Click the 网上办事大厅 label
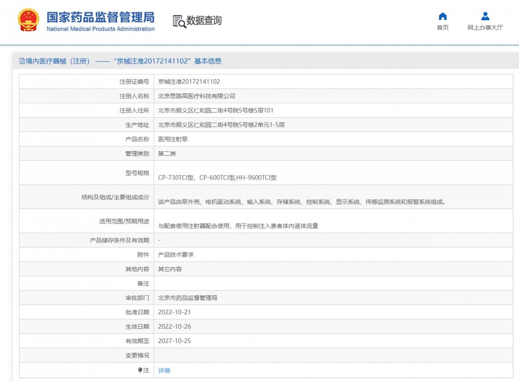 [485, 28]
